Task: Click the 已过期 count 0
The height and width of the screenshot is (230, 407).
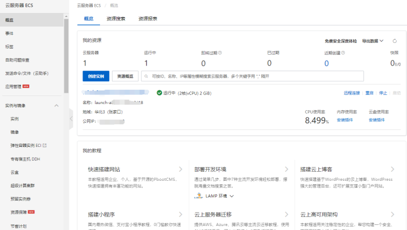Action: click(270, 63)
